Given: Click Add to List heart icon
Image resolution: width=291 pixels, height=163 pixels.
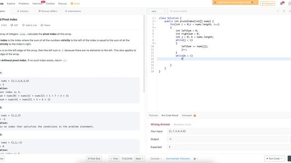Looking at the screenshot, I should pos(30,25).
